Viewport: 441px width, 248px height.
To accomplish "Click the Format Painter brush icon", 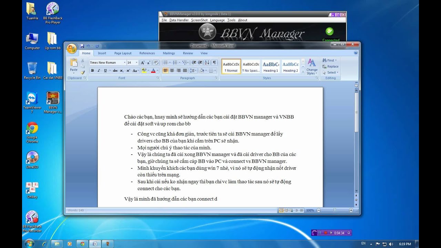I will coord(83,72).
